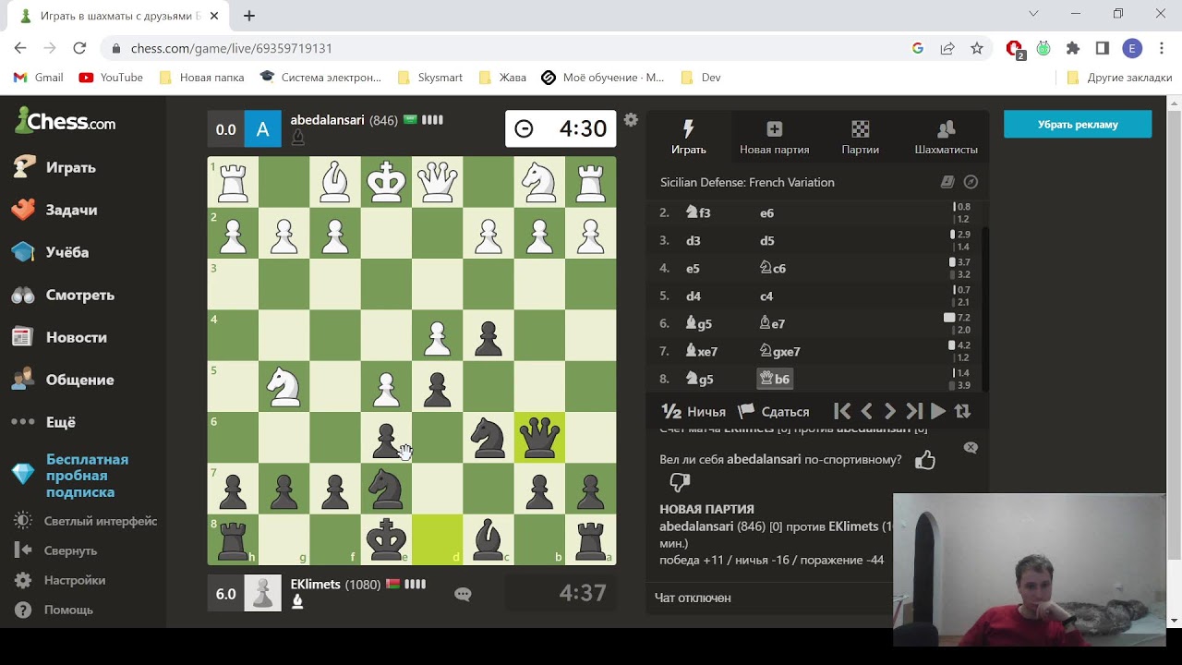Open Общение social section
Viewport: 1182px width, 665px height.
click(x=63, y=380)
